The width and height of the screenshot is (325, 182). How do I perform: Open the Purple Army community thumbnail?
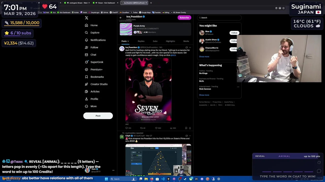pos(126,29)
